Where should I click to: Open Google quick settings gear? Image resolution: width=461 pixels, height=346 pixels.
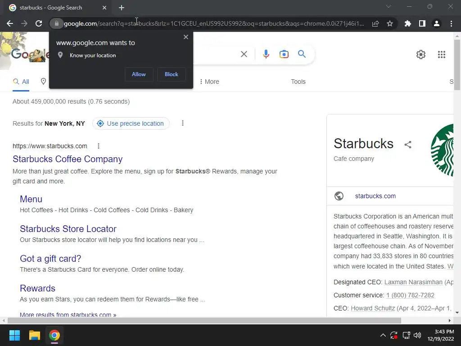pos(421,55)
